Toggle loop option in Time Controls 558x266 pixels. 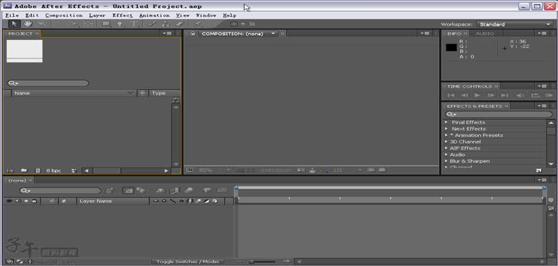click(x=535, y=96)
